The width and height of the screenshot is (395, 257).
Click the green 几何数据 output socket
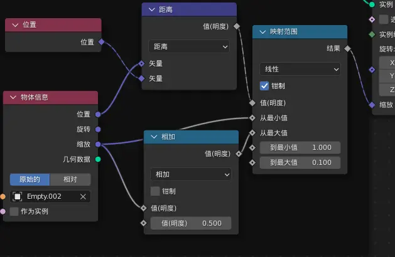click(98, 159)
